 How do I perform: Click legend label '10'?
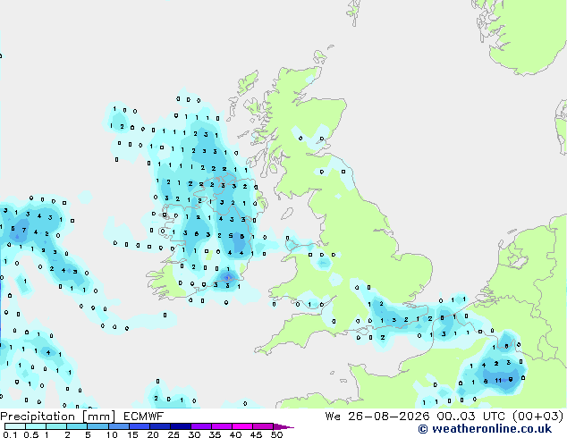coord(112,434)
